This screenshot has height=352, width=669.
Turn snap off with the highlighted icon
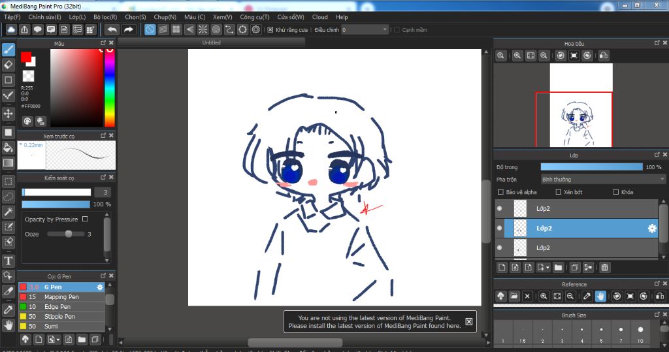(150, 29)
